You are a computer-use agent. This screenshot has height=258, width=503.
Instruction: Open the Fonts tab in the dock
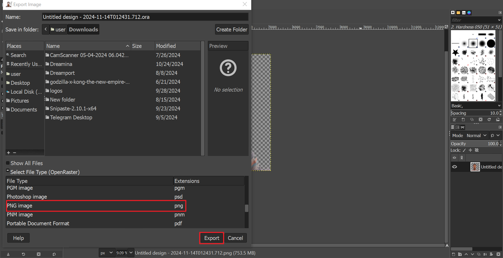tap(464, 13)
